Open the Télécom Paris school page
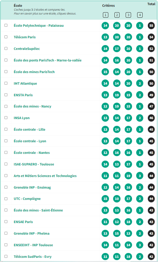The width and height of the screenshot is (158, 262). (x=25, y=37)
